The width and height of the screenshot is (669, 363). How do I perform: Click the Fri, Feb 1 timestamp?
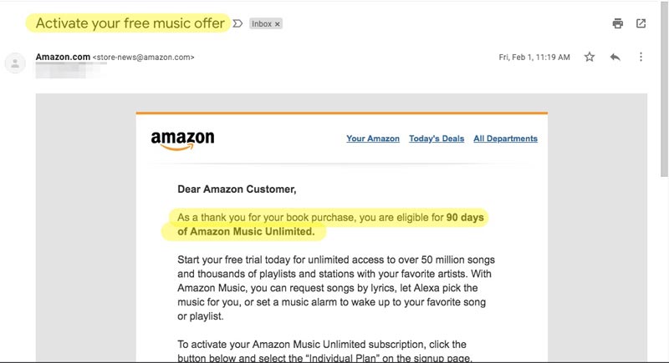[534, 58]
